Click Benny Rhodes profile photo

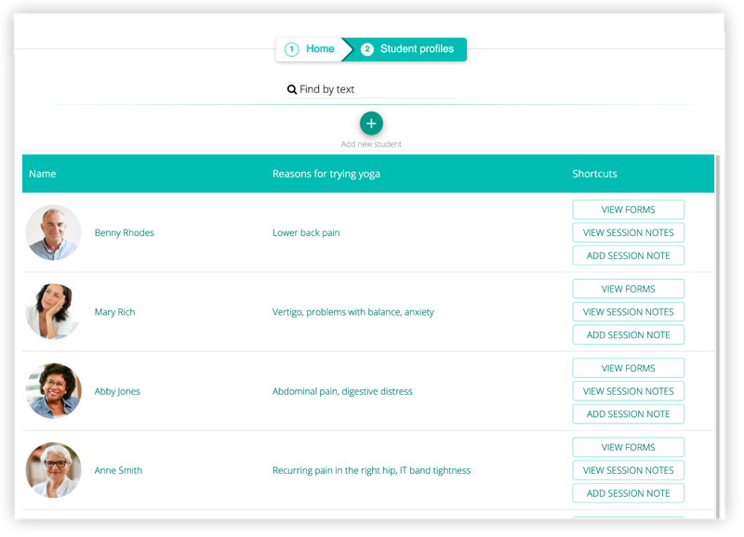[x=53, y=232]
